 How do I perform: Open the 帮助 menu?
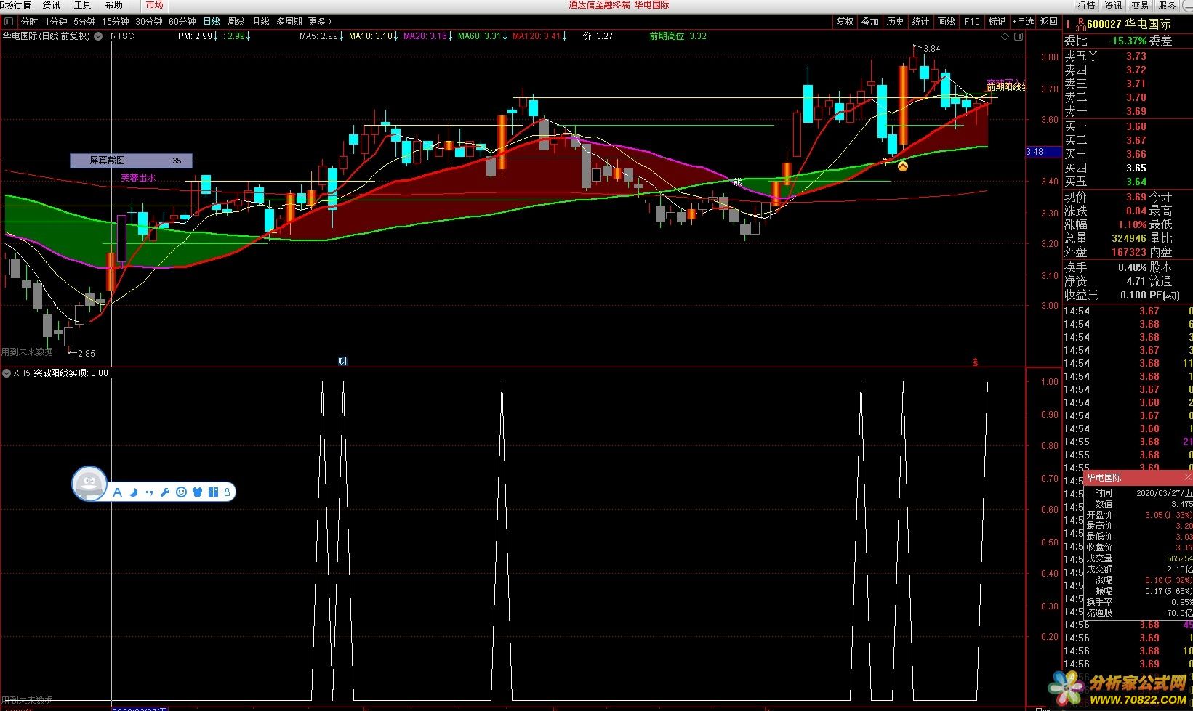coord(114,5)
